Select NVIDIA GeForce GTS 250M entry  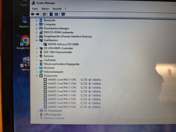(63, 44)
